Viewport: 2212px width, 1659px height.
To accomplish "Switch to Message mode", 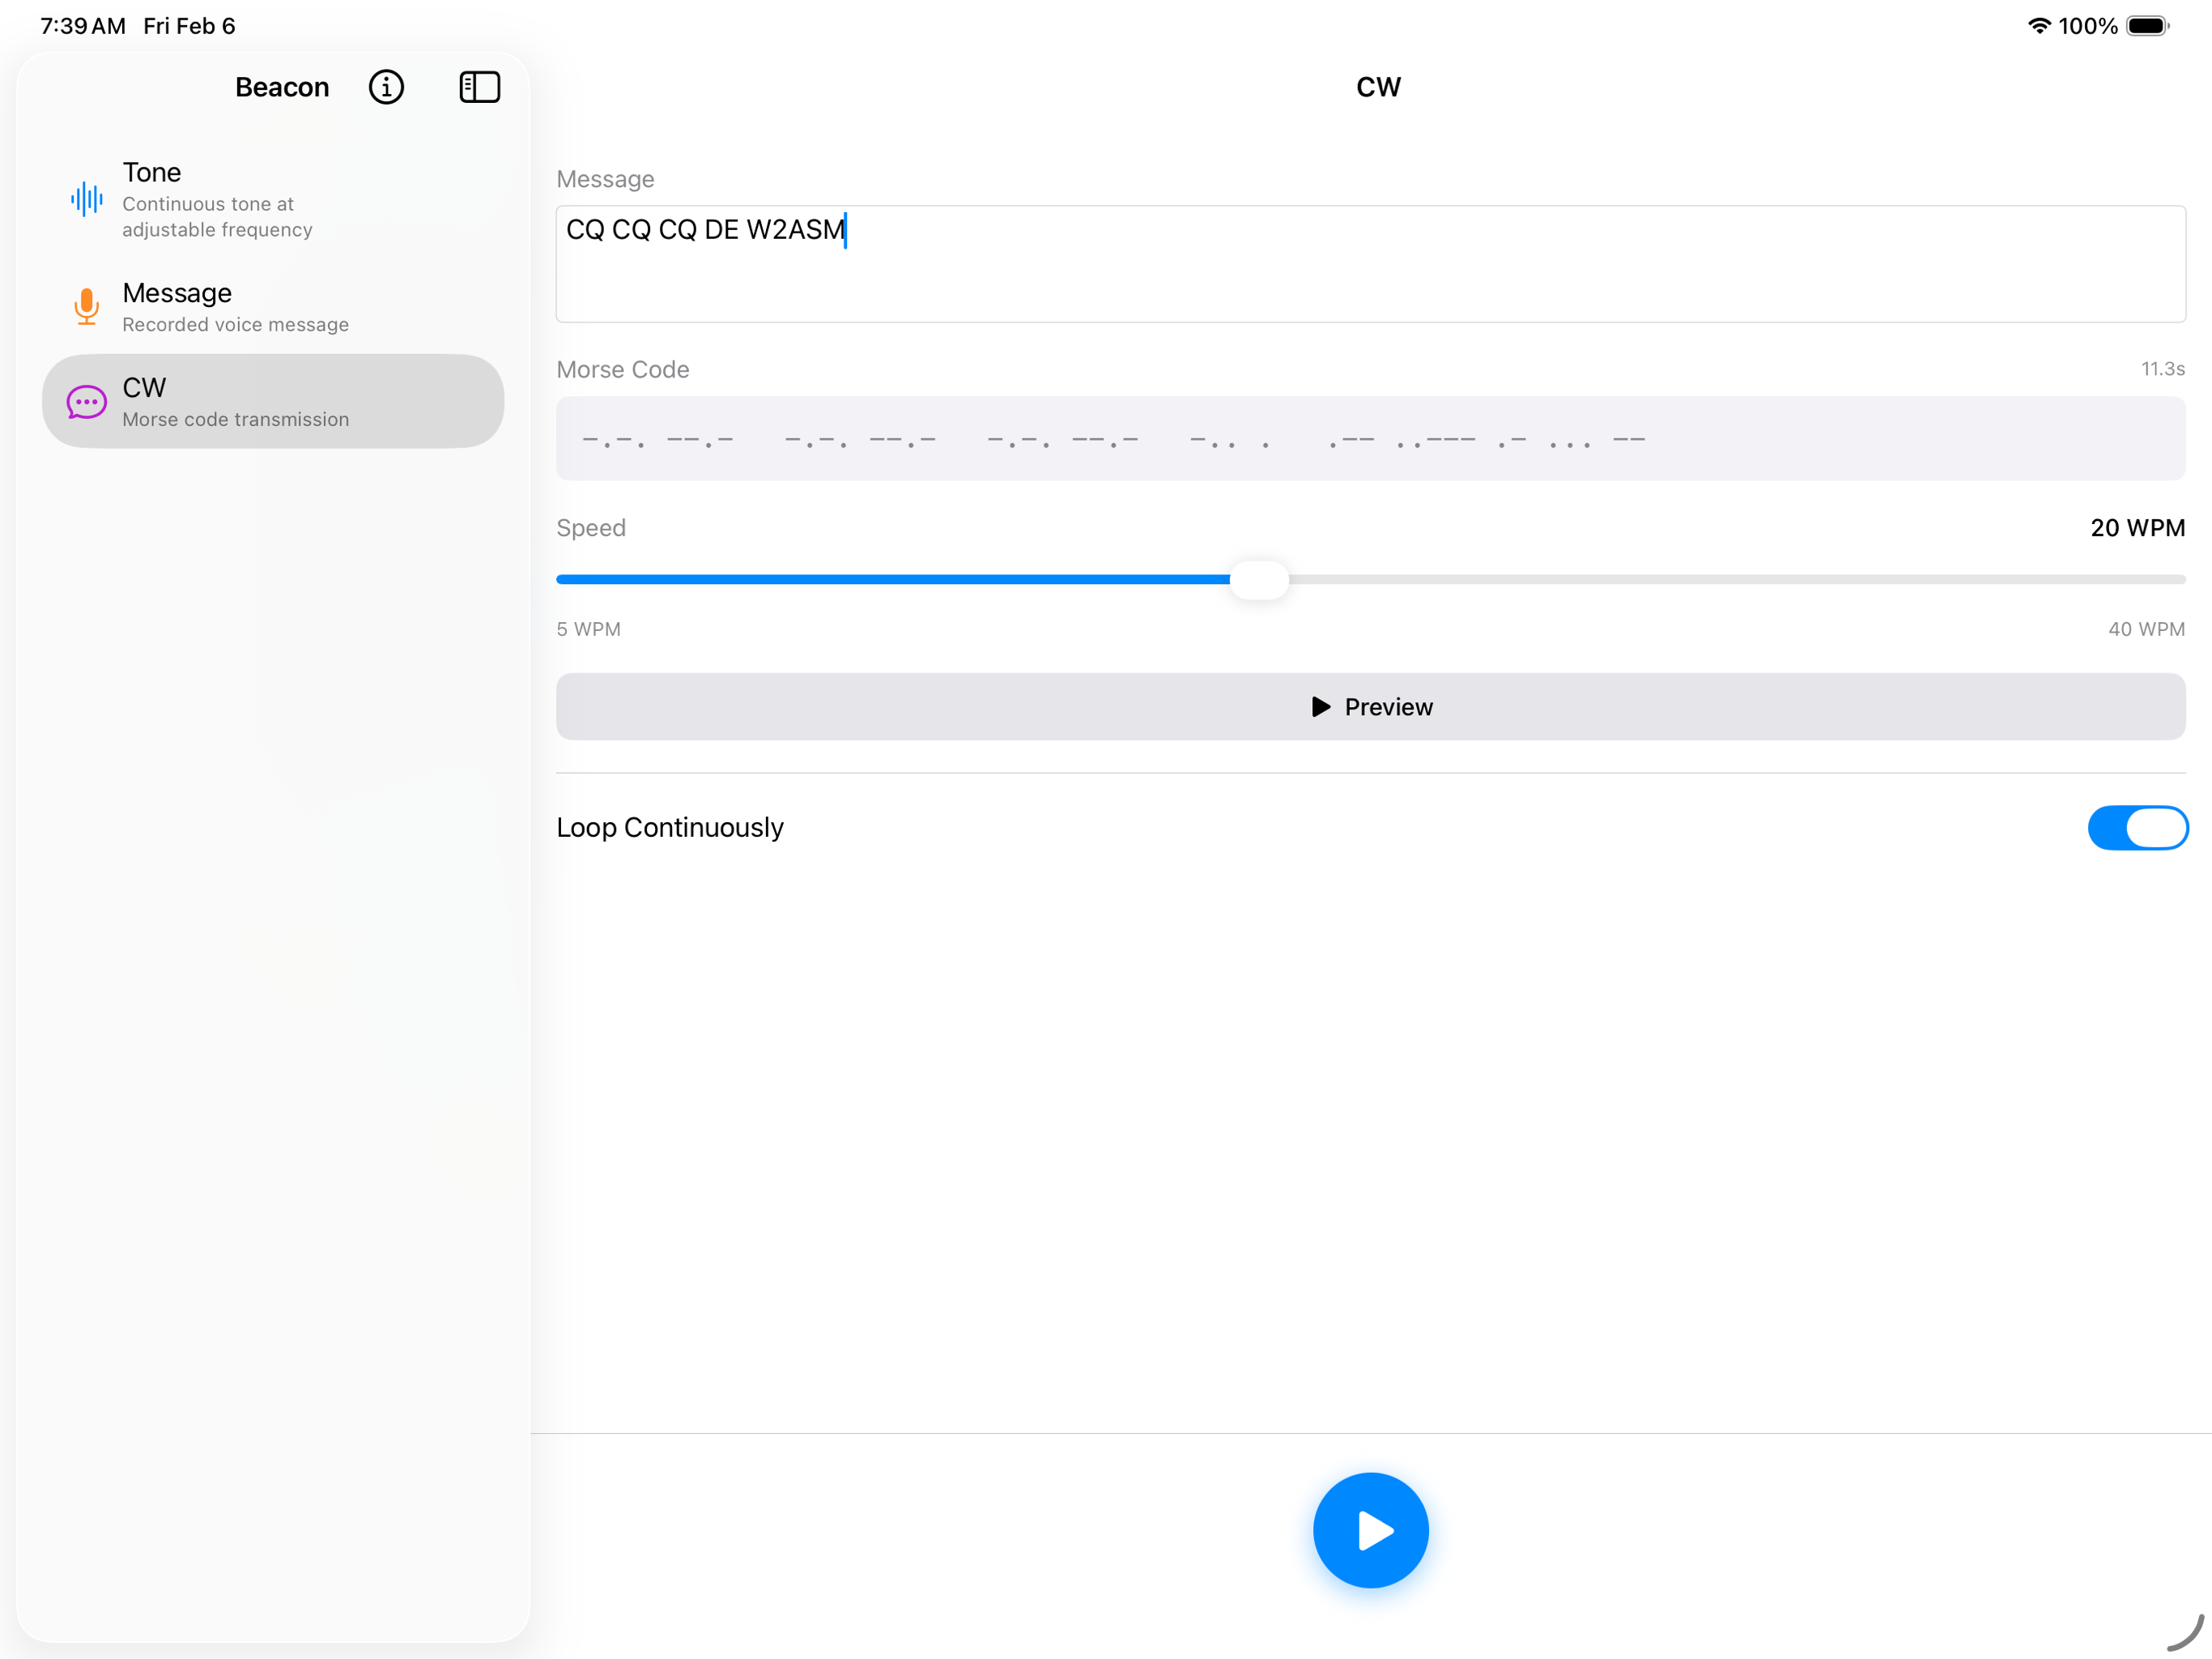I will [x=270, y=306].
